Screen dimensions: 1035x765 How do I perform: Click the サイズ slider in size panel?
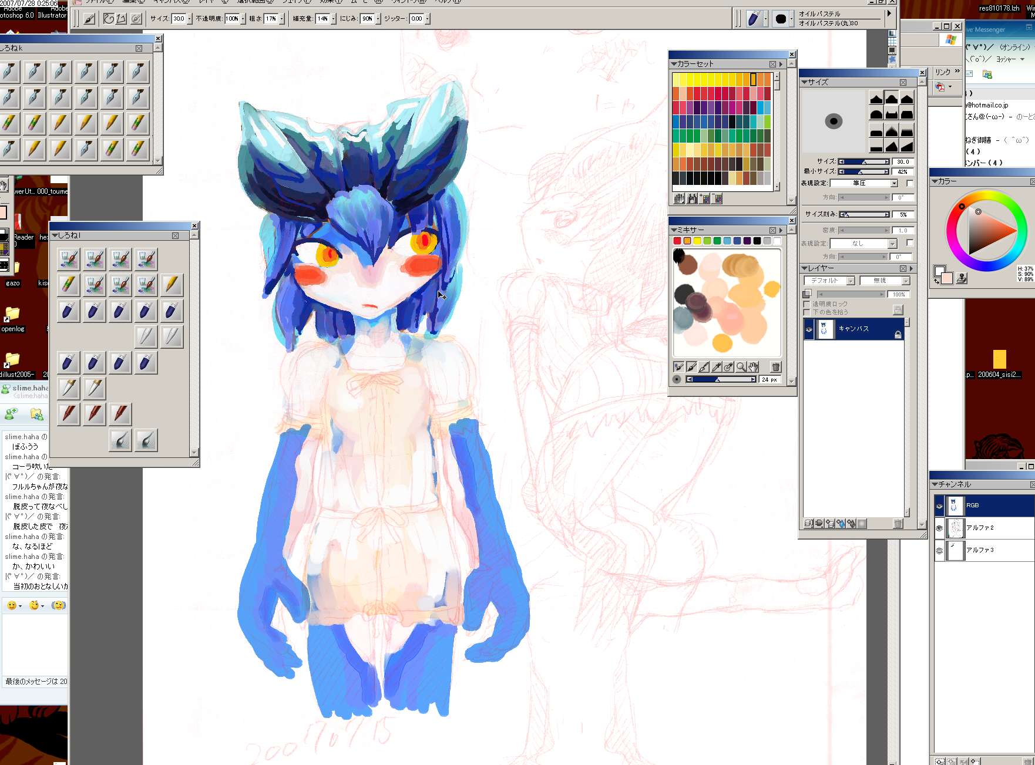click(863, 162)
